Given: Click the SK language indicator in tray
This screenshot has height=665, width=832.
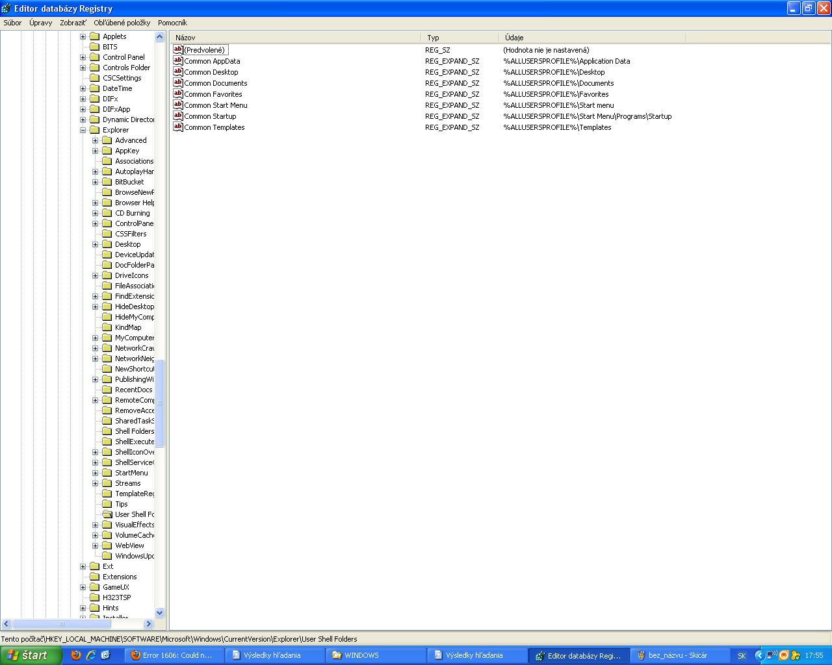Looking at the screenshot, I should (x=742, y=656).
